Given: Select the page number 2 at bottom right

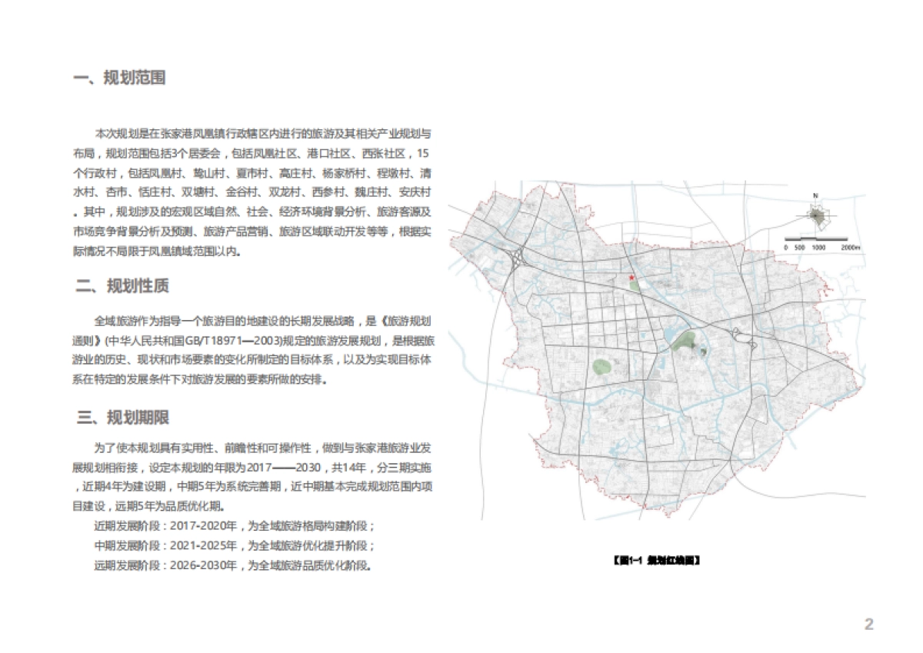Looking at the screenshot, I should point(869,625).
